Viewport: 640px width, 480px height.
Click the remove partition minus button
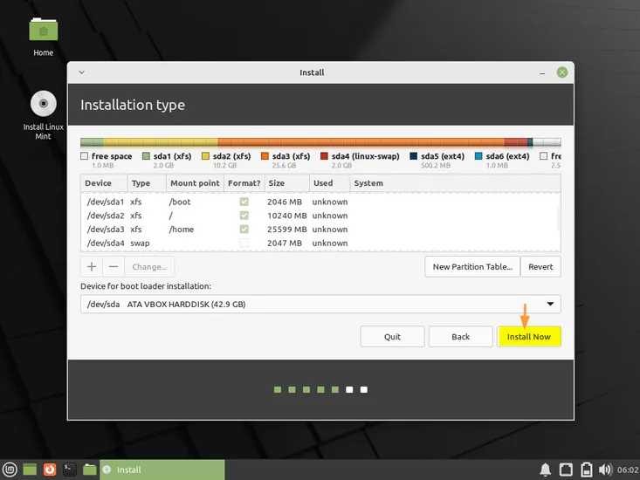click(114, 267)
